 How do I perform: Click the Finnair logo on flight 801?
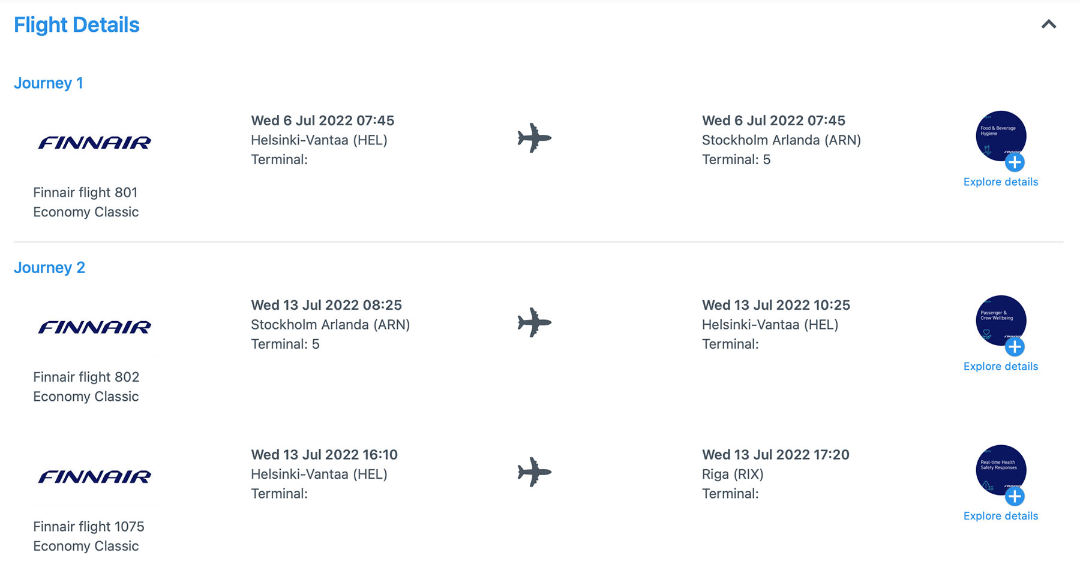coord(95,143)
